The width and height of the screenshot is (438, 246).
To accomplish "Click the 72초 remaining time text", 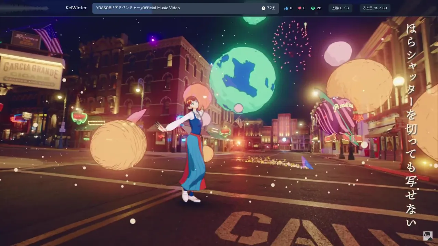I will pos(271,8).
